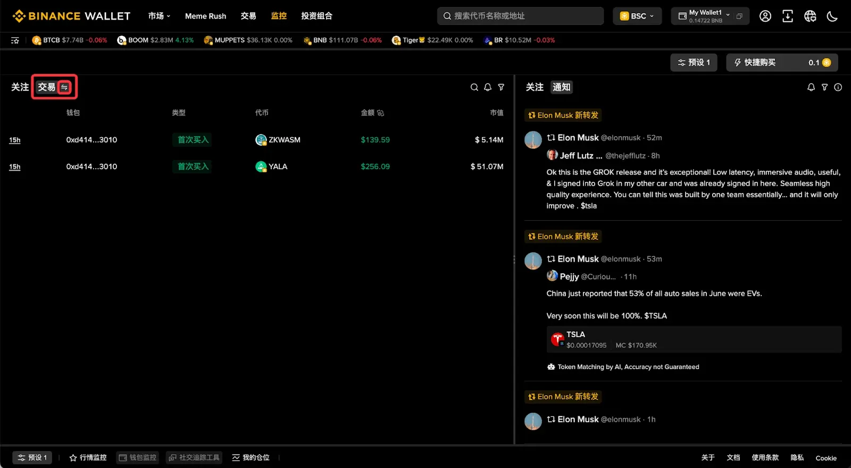Open the filter icon in the notifications panel
The width and height of the screenshot is (851, 468).
point(824,87)
